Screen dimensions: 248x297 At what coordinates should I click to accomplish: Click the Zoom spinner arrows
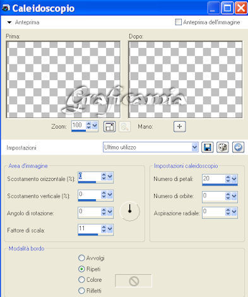[x=89, y=125]
